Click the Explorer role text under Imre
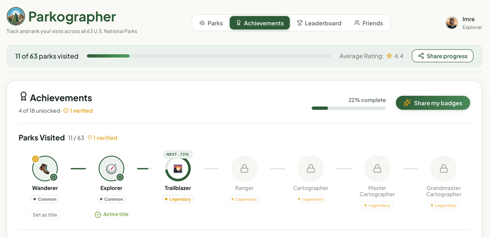490x237 pixels. click(x=472, y=27)
